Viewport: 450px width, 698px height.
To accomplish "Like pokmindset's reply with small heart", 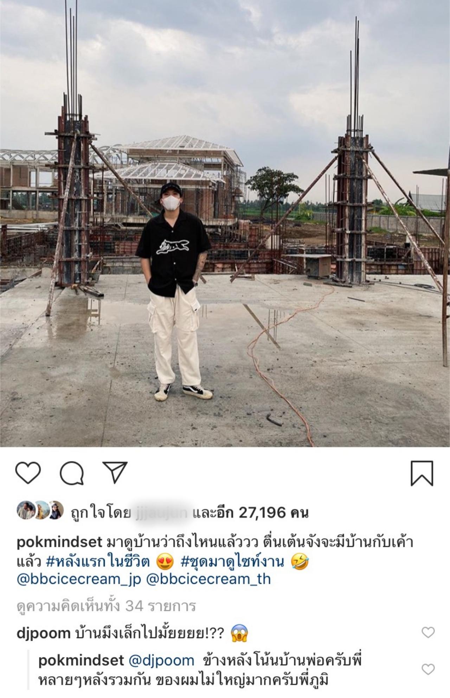I will click(x=428, y=670).
